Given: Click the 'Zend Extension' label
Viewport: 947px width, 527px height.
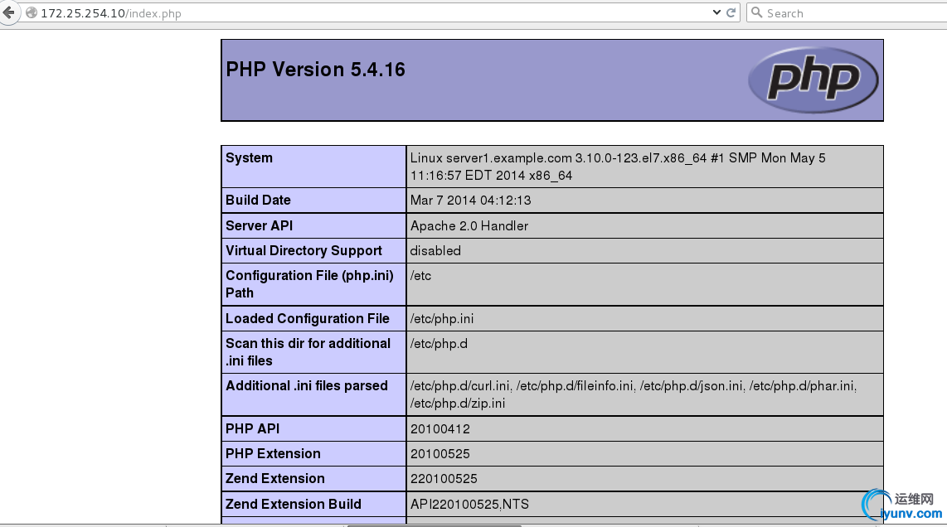Looking at the screenshot, I should pos(274,479).
